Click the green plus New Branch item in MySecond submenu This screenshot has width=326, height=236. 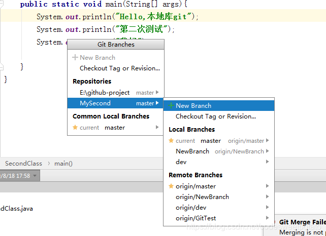click(x=219, y=105)
